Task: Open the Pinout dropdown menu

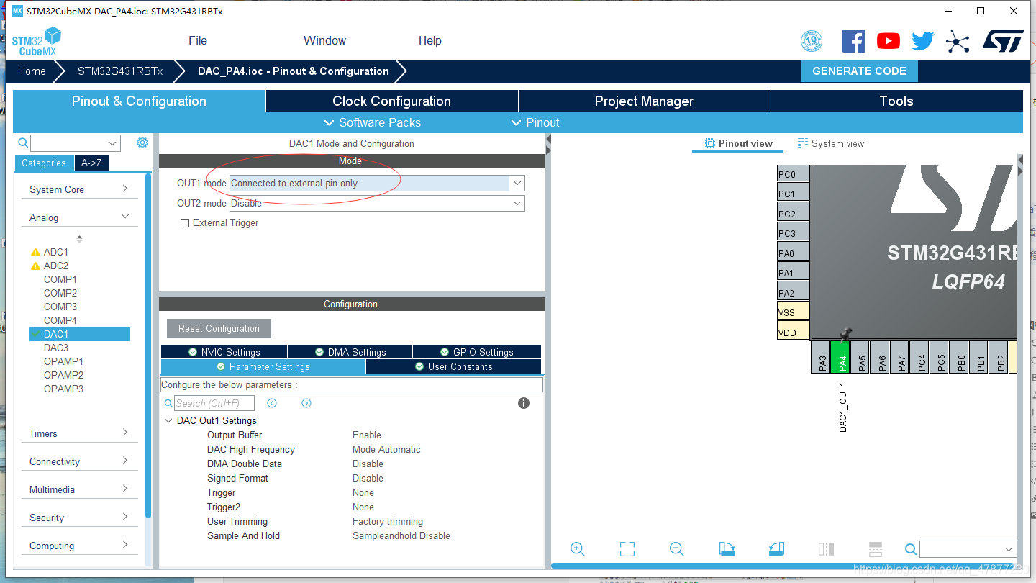Action: click(535, 122)
